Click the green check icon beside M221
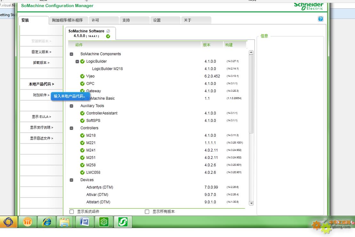 click(82, 143)
